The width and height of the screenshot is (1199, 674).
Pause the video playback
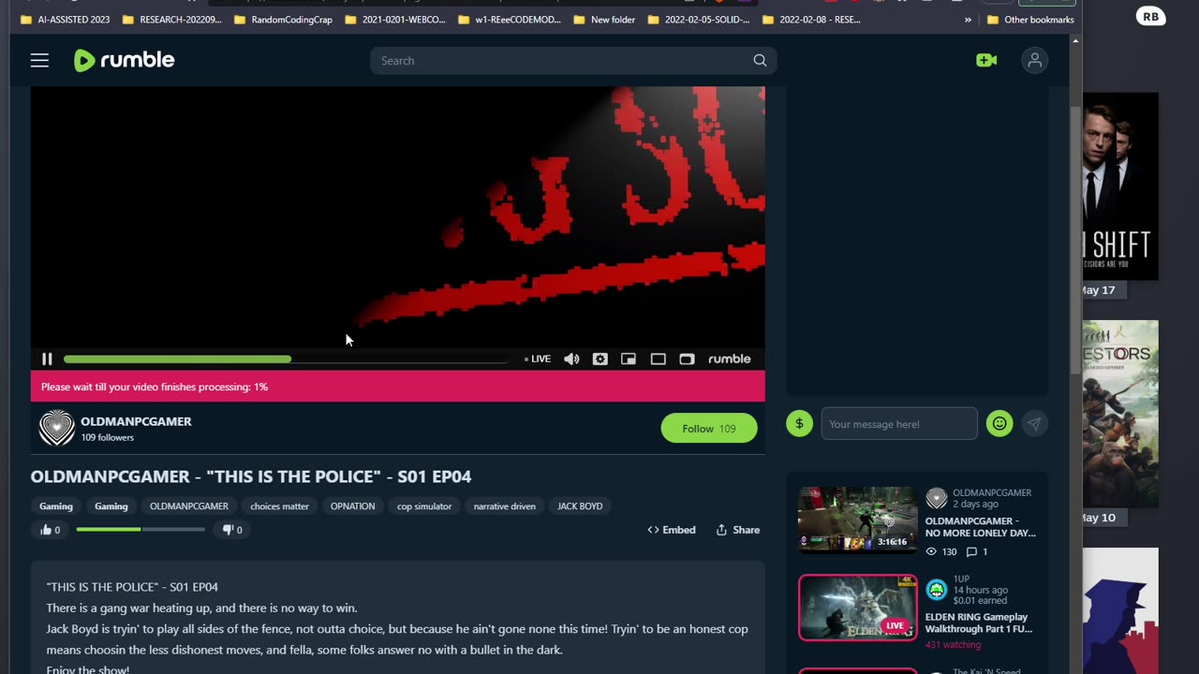47,359
